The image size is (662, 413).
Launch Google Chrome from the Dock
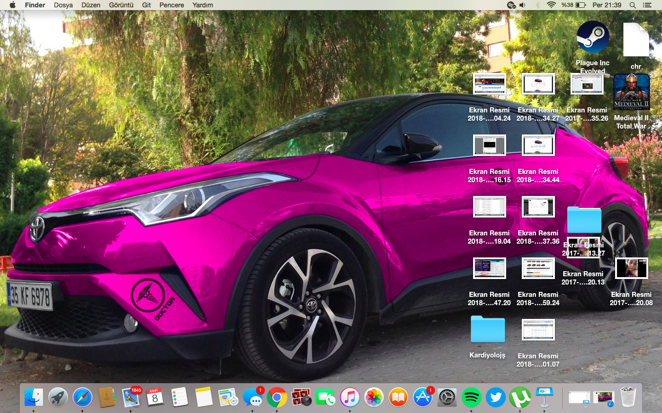click(x=277, y=397)
